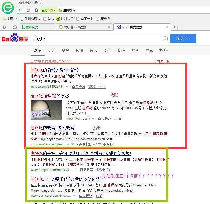Viewport: 210px width, 204px height.
Task: Click the egg and tape measure thumbnail
Action: click(46, 110)
